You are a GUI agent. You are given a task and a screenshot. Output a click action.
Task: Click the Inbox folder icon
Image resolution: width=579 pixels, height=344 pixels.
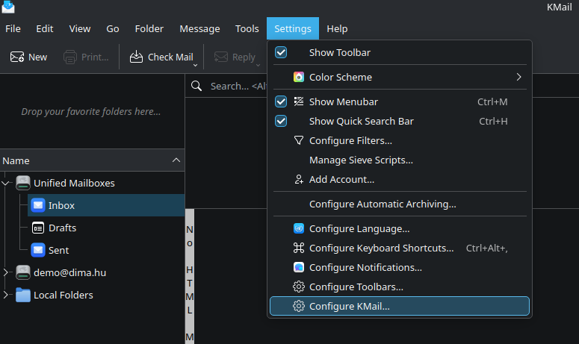[x=37, y=205]
